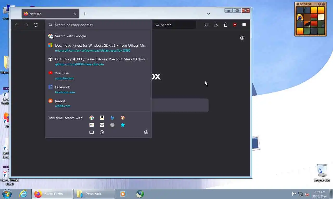Image resolution: width=333 pixels, height=199 pixels.
Task: Click the white puzzle tile in gadget
Action: (321, 17)
